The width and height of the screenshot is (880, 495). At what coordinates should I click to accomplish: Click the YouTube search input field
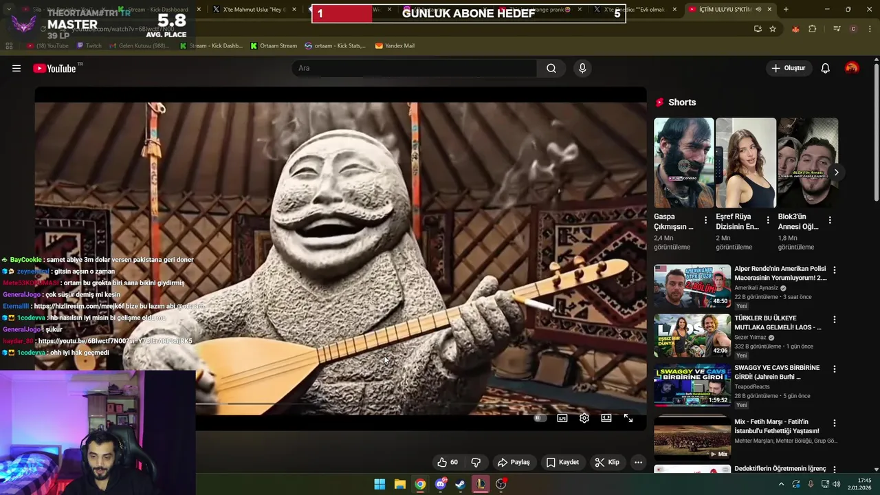(415, 68)
